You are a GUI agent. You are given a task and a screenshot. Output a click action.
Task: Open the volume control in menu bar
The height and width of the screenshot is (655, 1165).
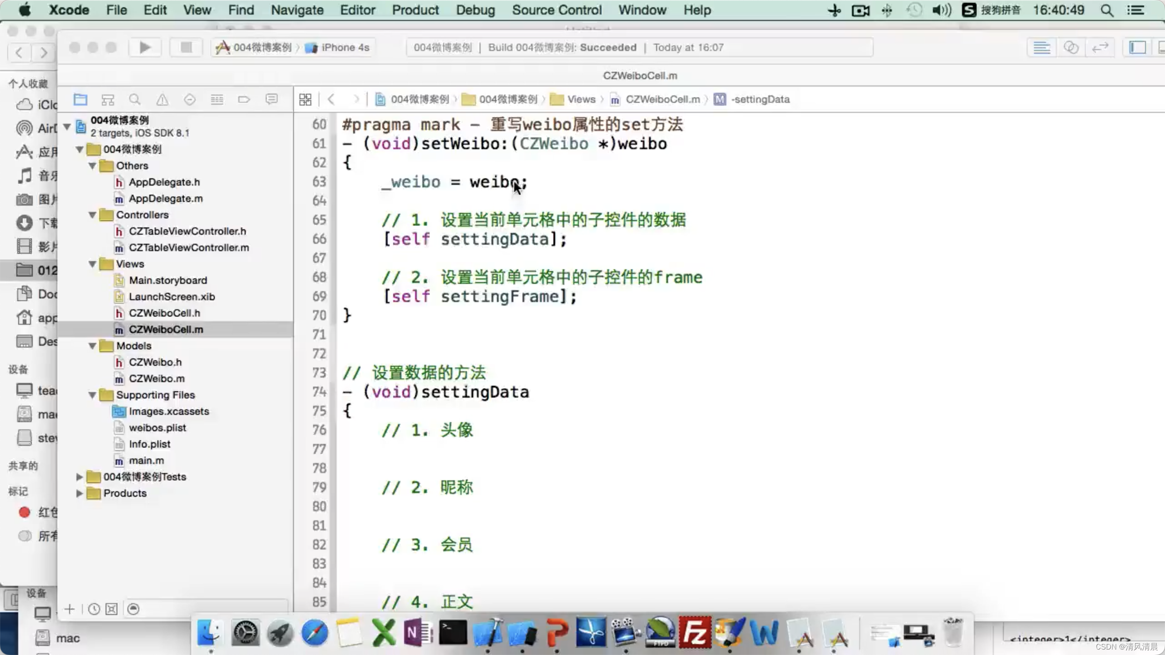(942, 10)
